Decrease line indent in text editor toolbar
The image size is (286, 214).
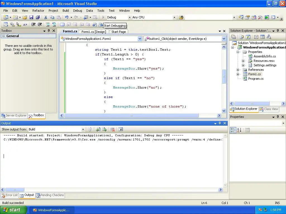click(33, 25)
